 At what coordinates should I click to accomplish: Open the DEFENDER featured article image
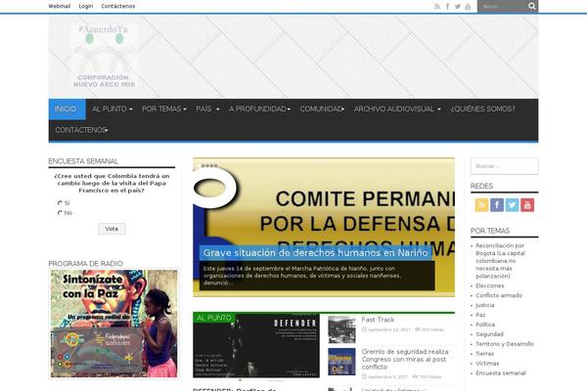pyautogui.click(x=256, y=345)
